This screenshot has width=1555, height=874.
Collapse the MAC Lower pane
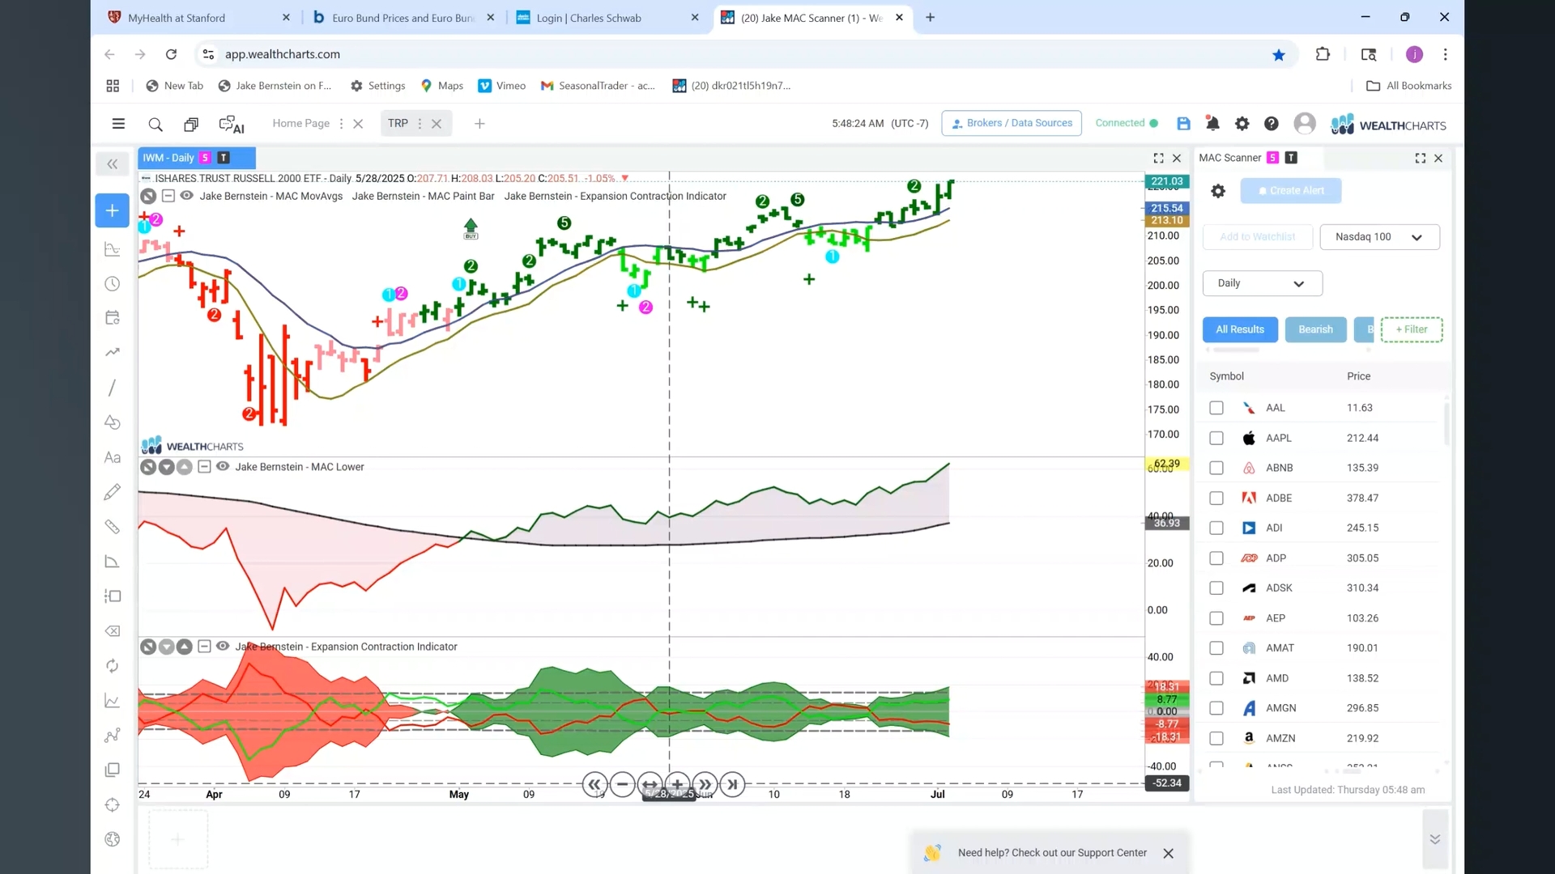(x=204, y=467)
